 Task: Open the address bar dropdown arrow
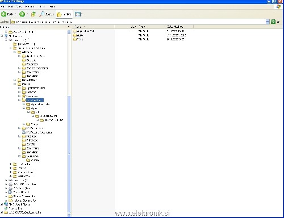pyautogui.click(x=268, y=22)
